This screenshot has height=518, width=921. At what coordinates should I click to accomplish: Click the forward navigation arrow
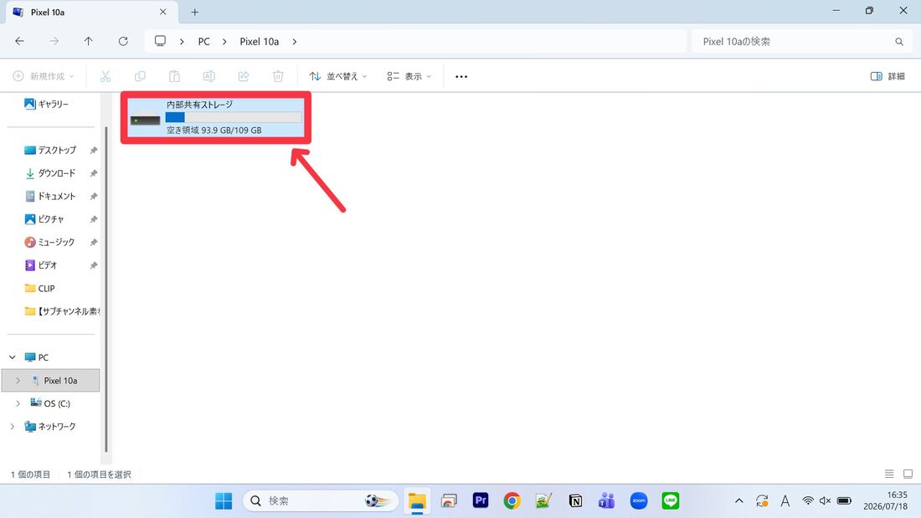coord(54,41)
